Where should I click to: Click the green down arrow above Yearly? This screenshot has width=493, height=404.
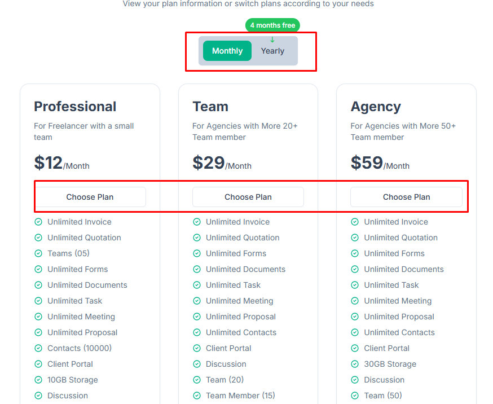[x=272, y=40]
